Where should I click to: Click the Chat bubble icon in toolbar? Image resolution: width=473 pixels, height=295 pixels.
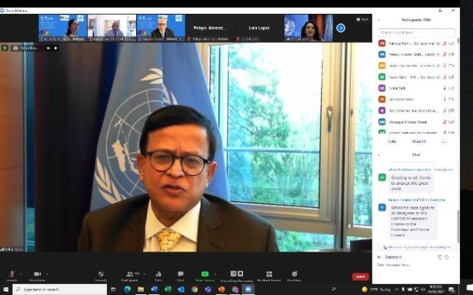(x=181, y=273)
